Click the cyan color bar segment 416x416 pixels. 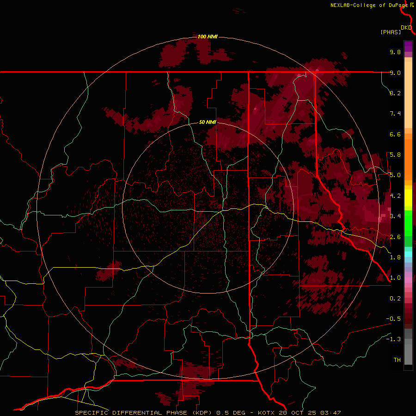pyautogui.click(x=408, y=254)
